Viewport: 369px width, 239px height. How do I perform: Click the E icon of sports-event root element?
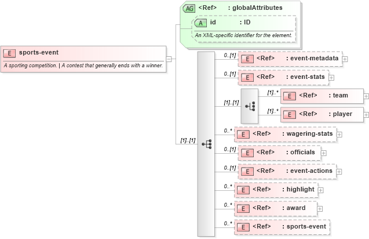coord(9,53)
